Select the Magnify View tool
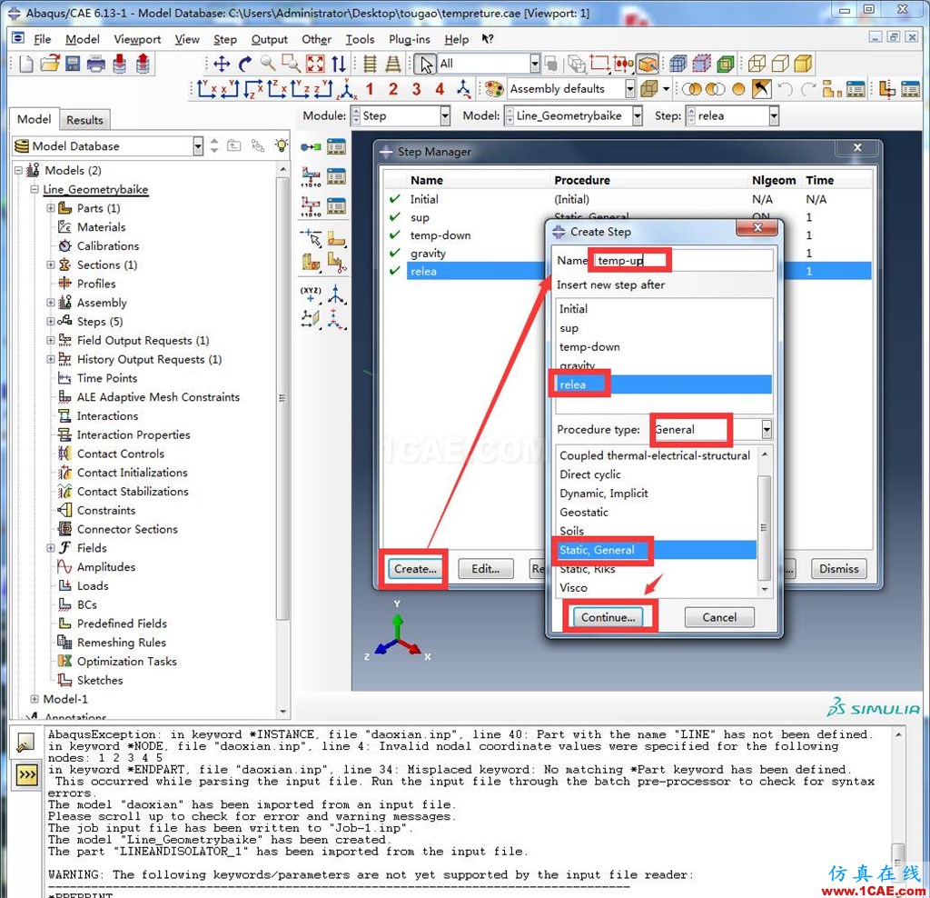This screenshot has height=898, width=930. [x=268, y=64]
